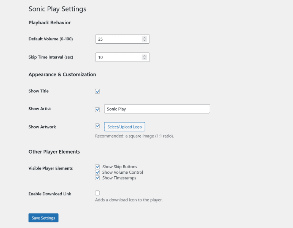The image size is (293, 228).
Task: Click the Enable Download Link label text
Action: [x=50, y=194]
